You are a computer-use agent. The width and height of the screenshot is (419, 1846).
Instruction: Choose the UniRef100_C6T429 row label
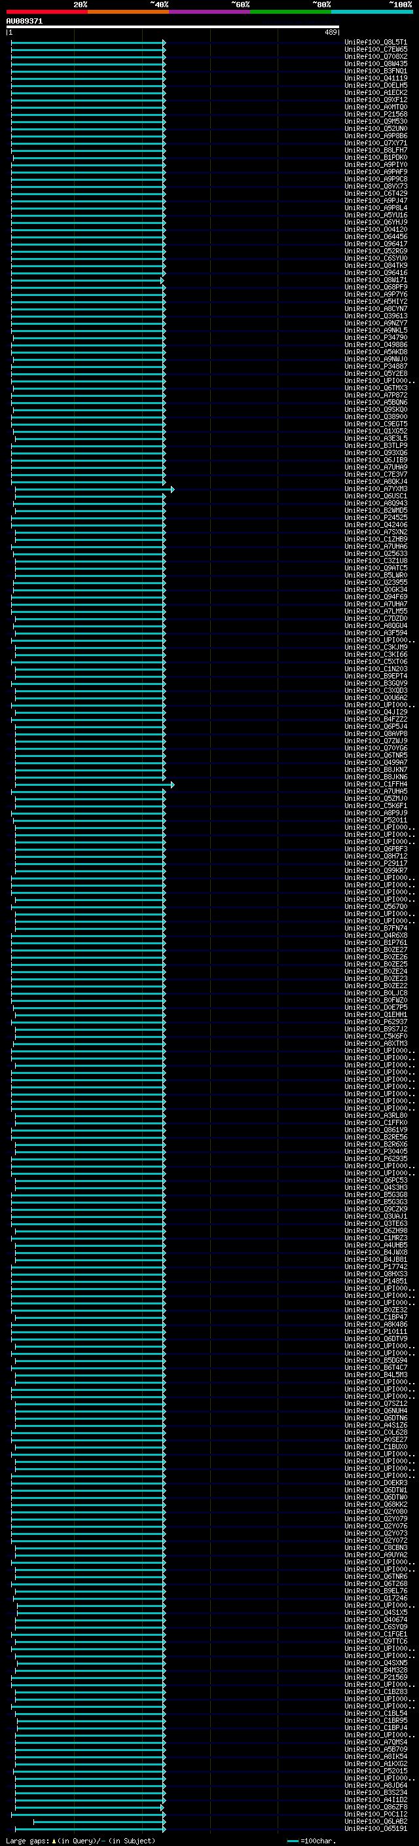point(375,194)
